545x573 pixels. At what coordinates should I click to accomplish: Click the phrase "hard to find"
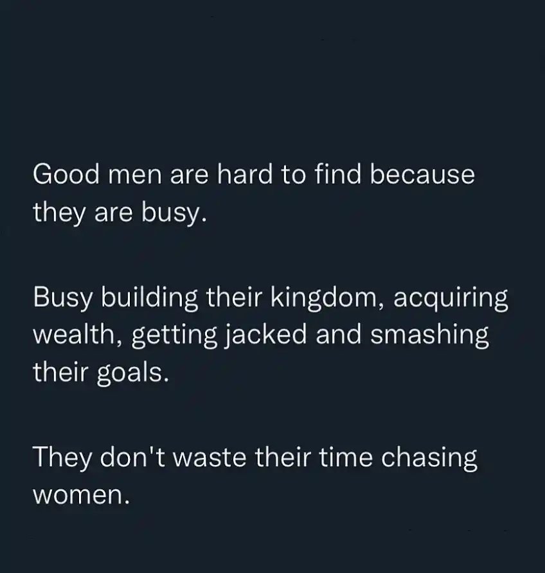(x=289, y=174)
